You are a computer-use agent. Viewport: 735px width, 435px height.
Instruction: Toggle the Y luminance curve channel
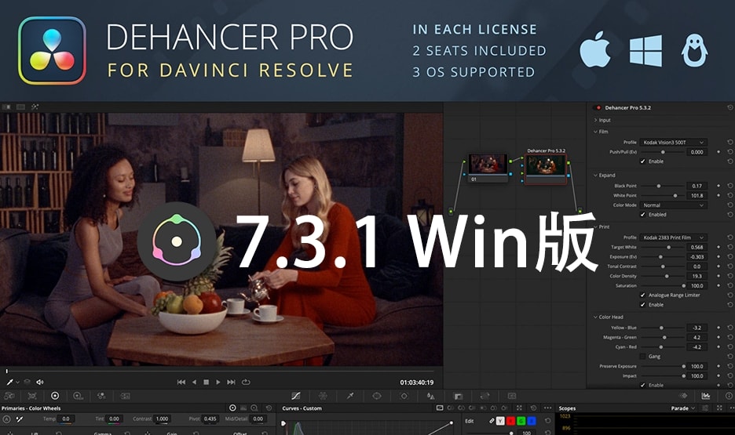tap(500, 421)
